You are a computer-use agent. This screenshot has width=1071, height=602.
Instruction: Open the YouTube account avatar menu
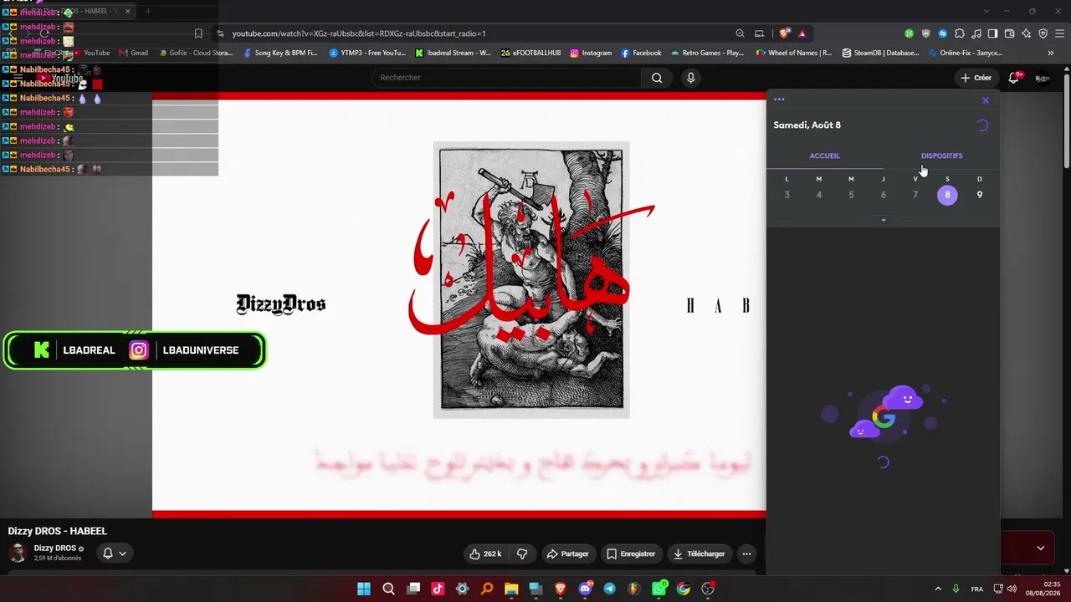coord(1043,78)
